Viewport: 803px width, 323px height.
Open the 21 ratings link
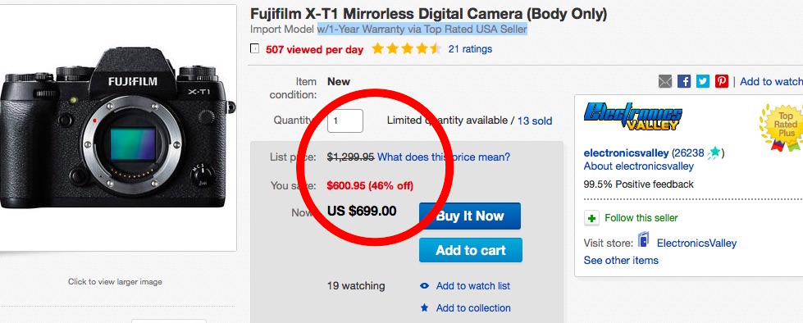click(470, 49)
